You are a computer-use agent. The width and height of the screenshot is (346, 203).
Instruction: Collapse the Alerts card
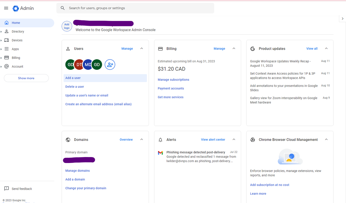click(x=234, y=139)
